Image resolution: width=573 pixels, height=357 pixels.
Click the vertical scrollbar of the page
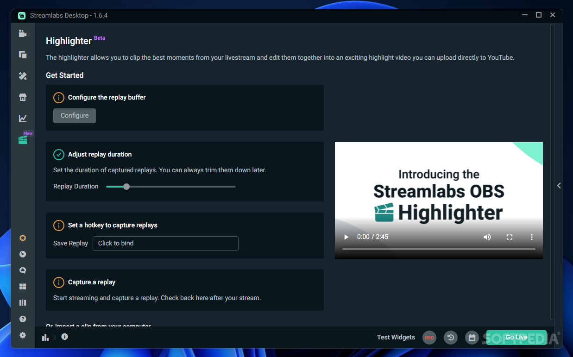point(551,171)
